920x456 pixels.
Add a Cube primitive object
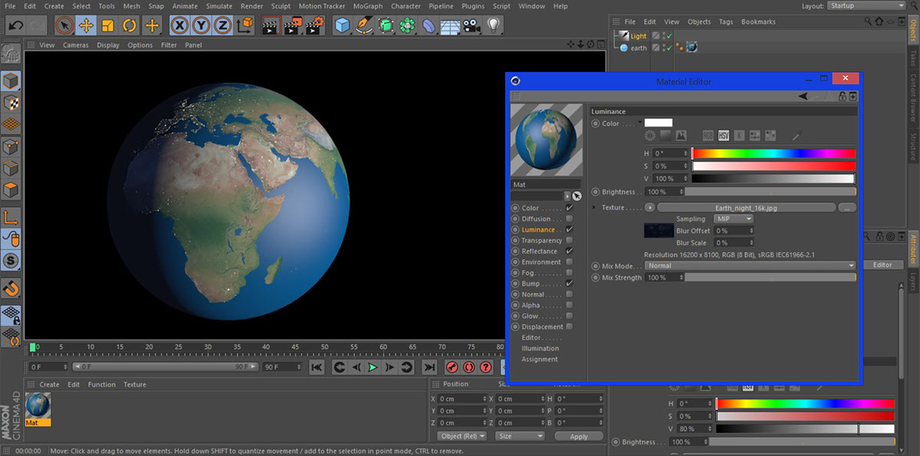[342, 25]
